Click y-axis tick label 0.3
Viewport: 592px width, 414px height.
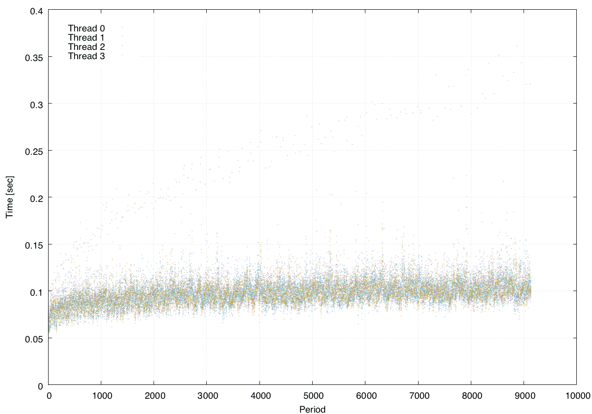pos(37,104)
